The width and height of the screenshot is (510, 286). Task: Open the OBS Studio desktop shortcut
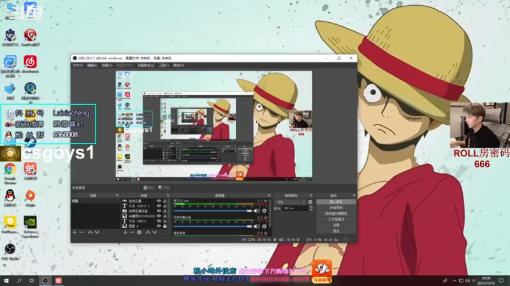click(x=10, y=252)
